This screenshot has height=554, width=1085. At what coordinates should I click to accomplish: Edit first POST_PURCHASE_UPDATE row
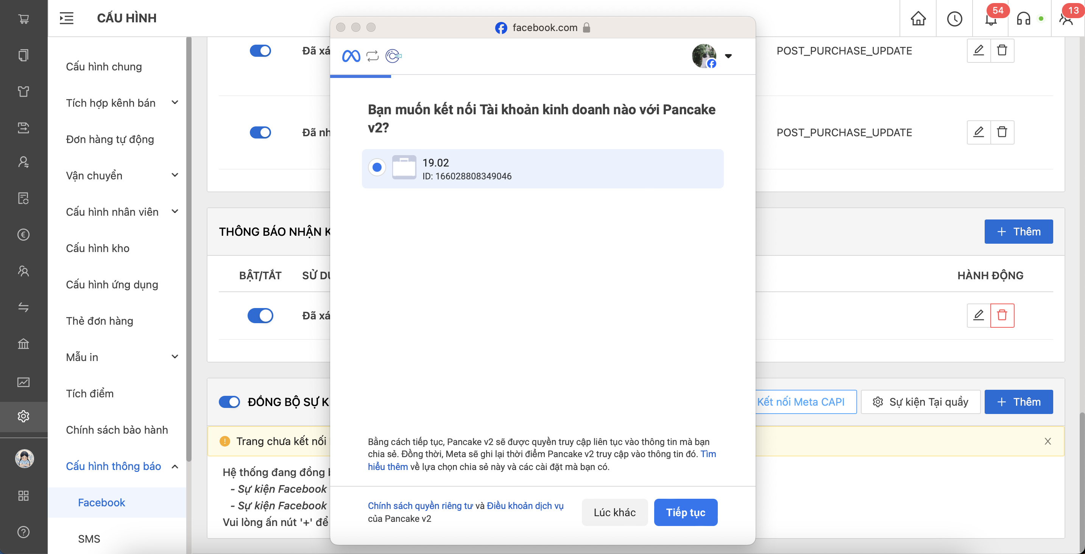979,50
